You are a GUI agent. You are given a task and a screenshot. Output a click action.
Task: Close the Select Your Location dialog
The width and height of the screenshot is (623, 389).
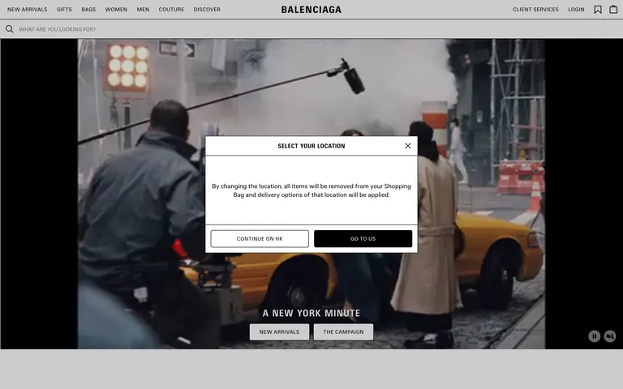[408, 146]
